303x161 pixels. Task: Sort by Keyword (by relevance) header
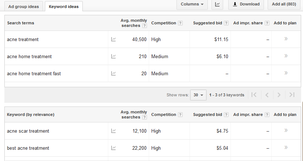click(31, 114)
